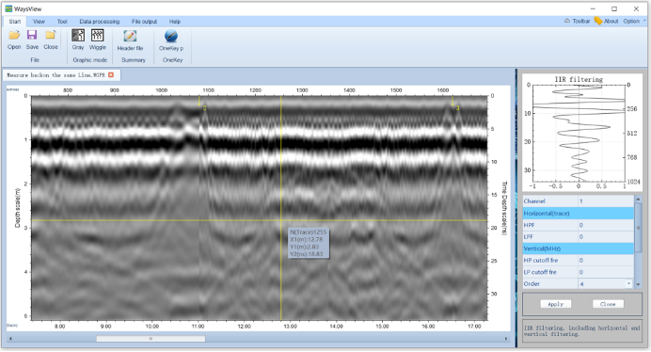The width and height of the screenshot is (651, 352).
Task: Open a file with the Open icon
Action: click(x=14, y=40)
